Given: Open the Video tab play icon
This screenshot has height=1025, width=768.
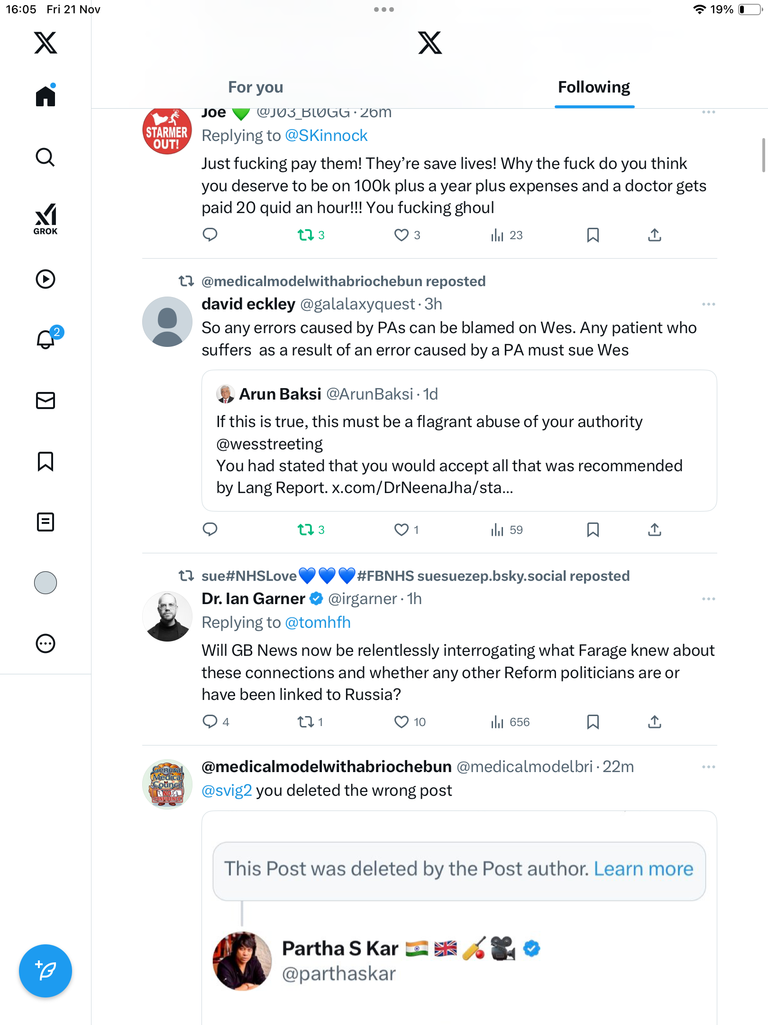Looking at the screenshot, I should [46, 279].
